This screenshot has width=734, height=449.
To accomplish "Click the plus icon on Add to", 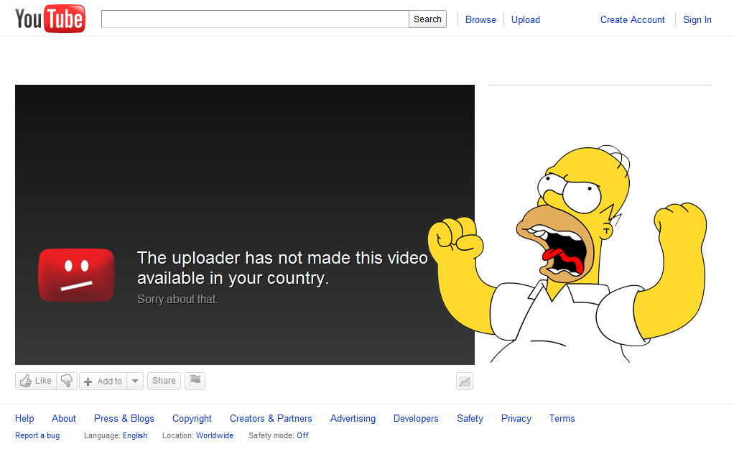I will pyautogui.click(x=88, y=381).
